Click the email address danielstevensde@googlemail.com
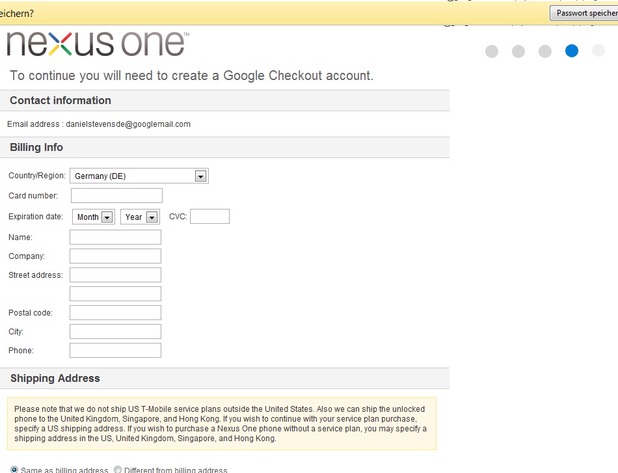Screen dimensions: 618x473 coord(128,124)
